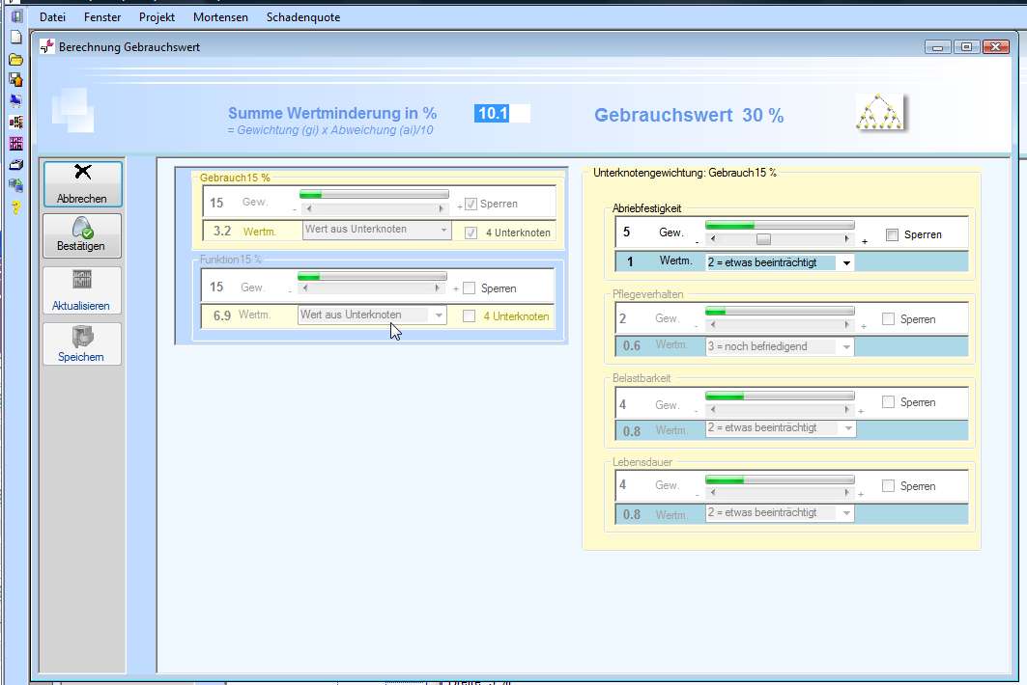Screen dimensions: 1027x685
Task: Click the tree diagram icon in header
Action: tap(881, 113)
